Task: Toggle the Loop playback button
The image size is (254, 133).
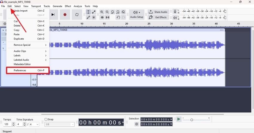Action: (x=77, y=15)
